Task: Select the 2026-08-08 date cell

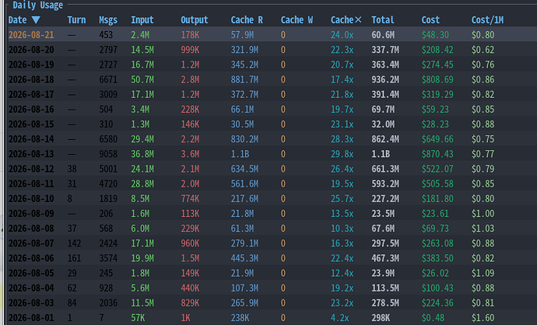Action: (x=31, y=228)
